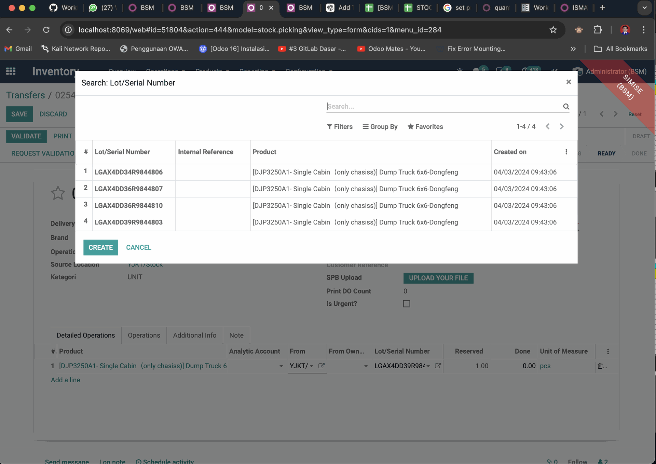Open the Additional Info tab
The width and height of the screenshot is (656, 464).
(194, 335)
